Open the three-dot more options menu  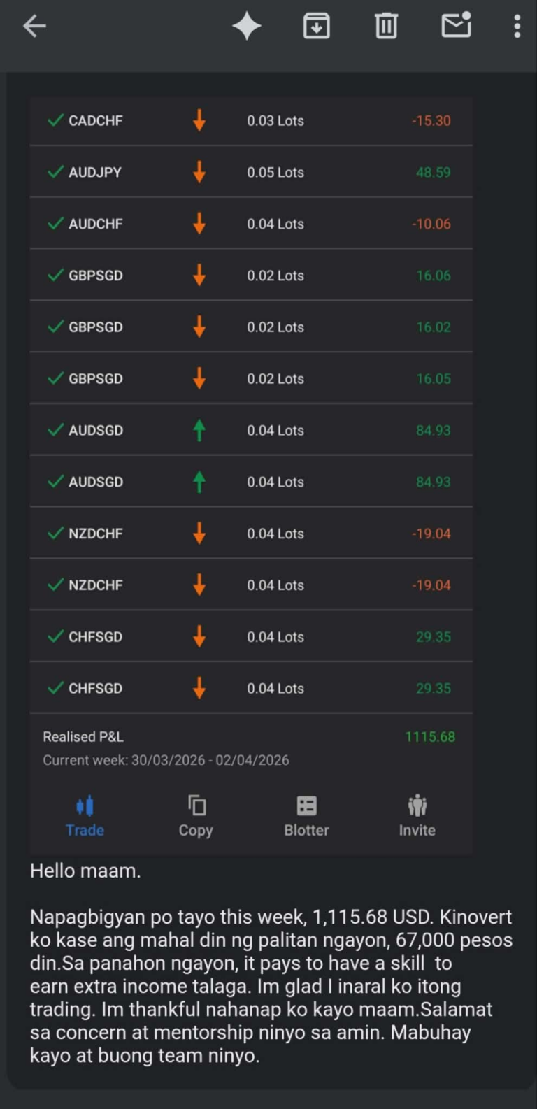(517, 27)
